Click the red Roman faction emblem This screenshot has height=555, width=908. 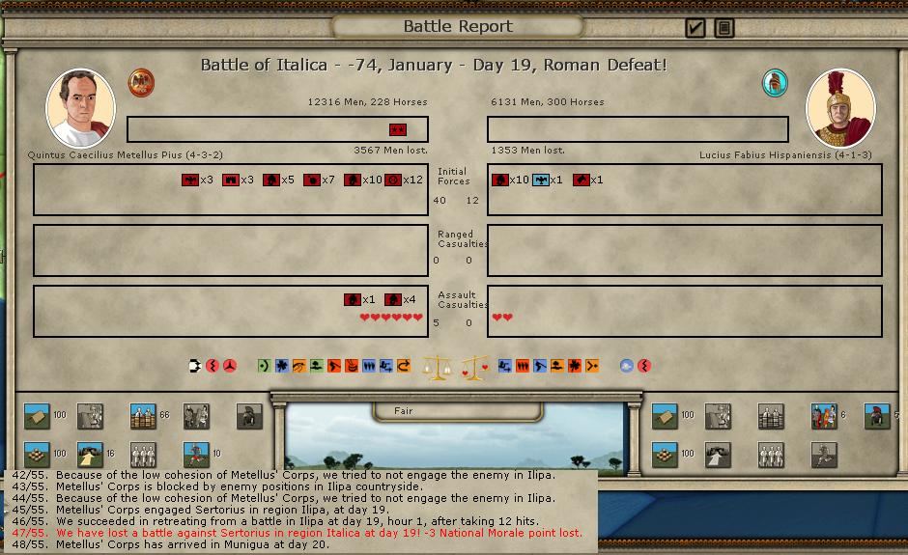tap(141, 81)
